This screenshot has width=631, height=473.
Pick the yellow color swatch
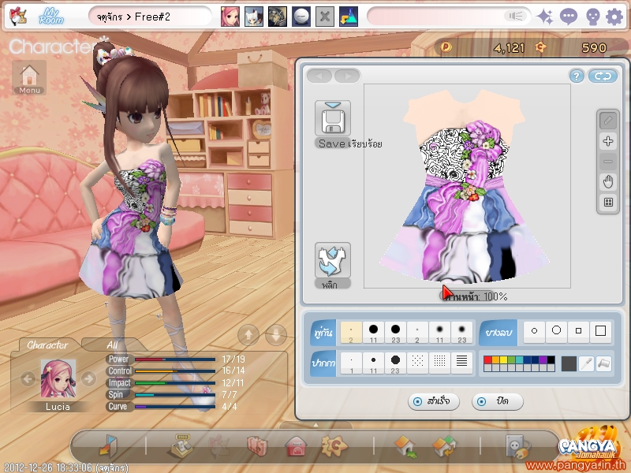pos(503,360)
